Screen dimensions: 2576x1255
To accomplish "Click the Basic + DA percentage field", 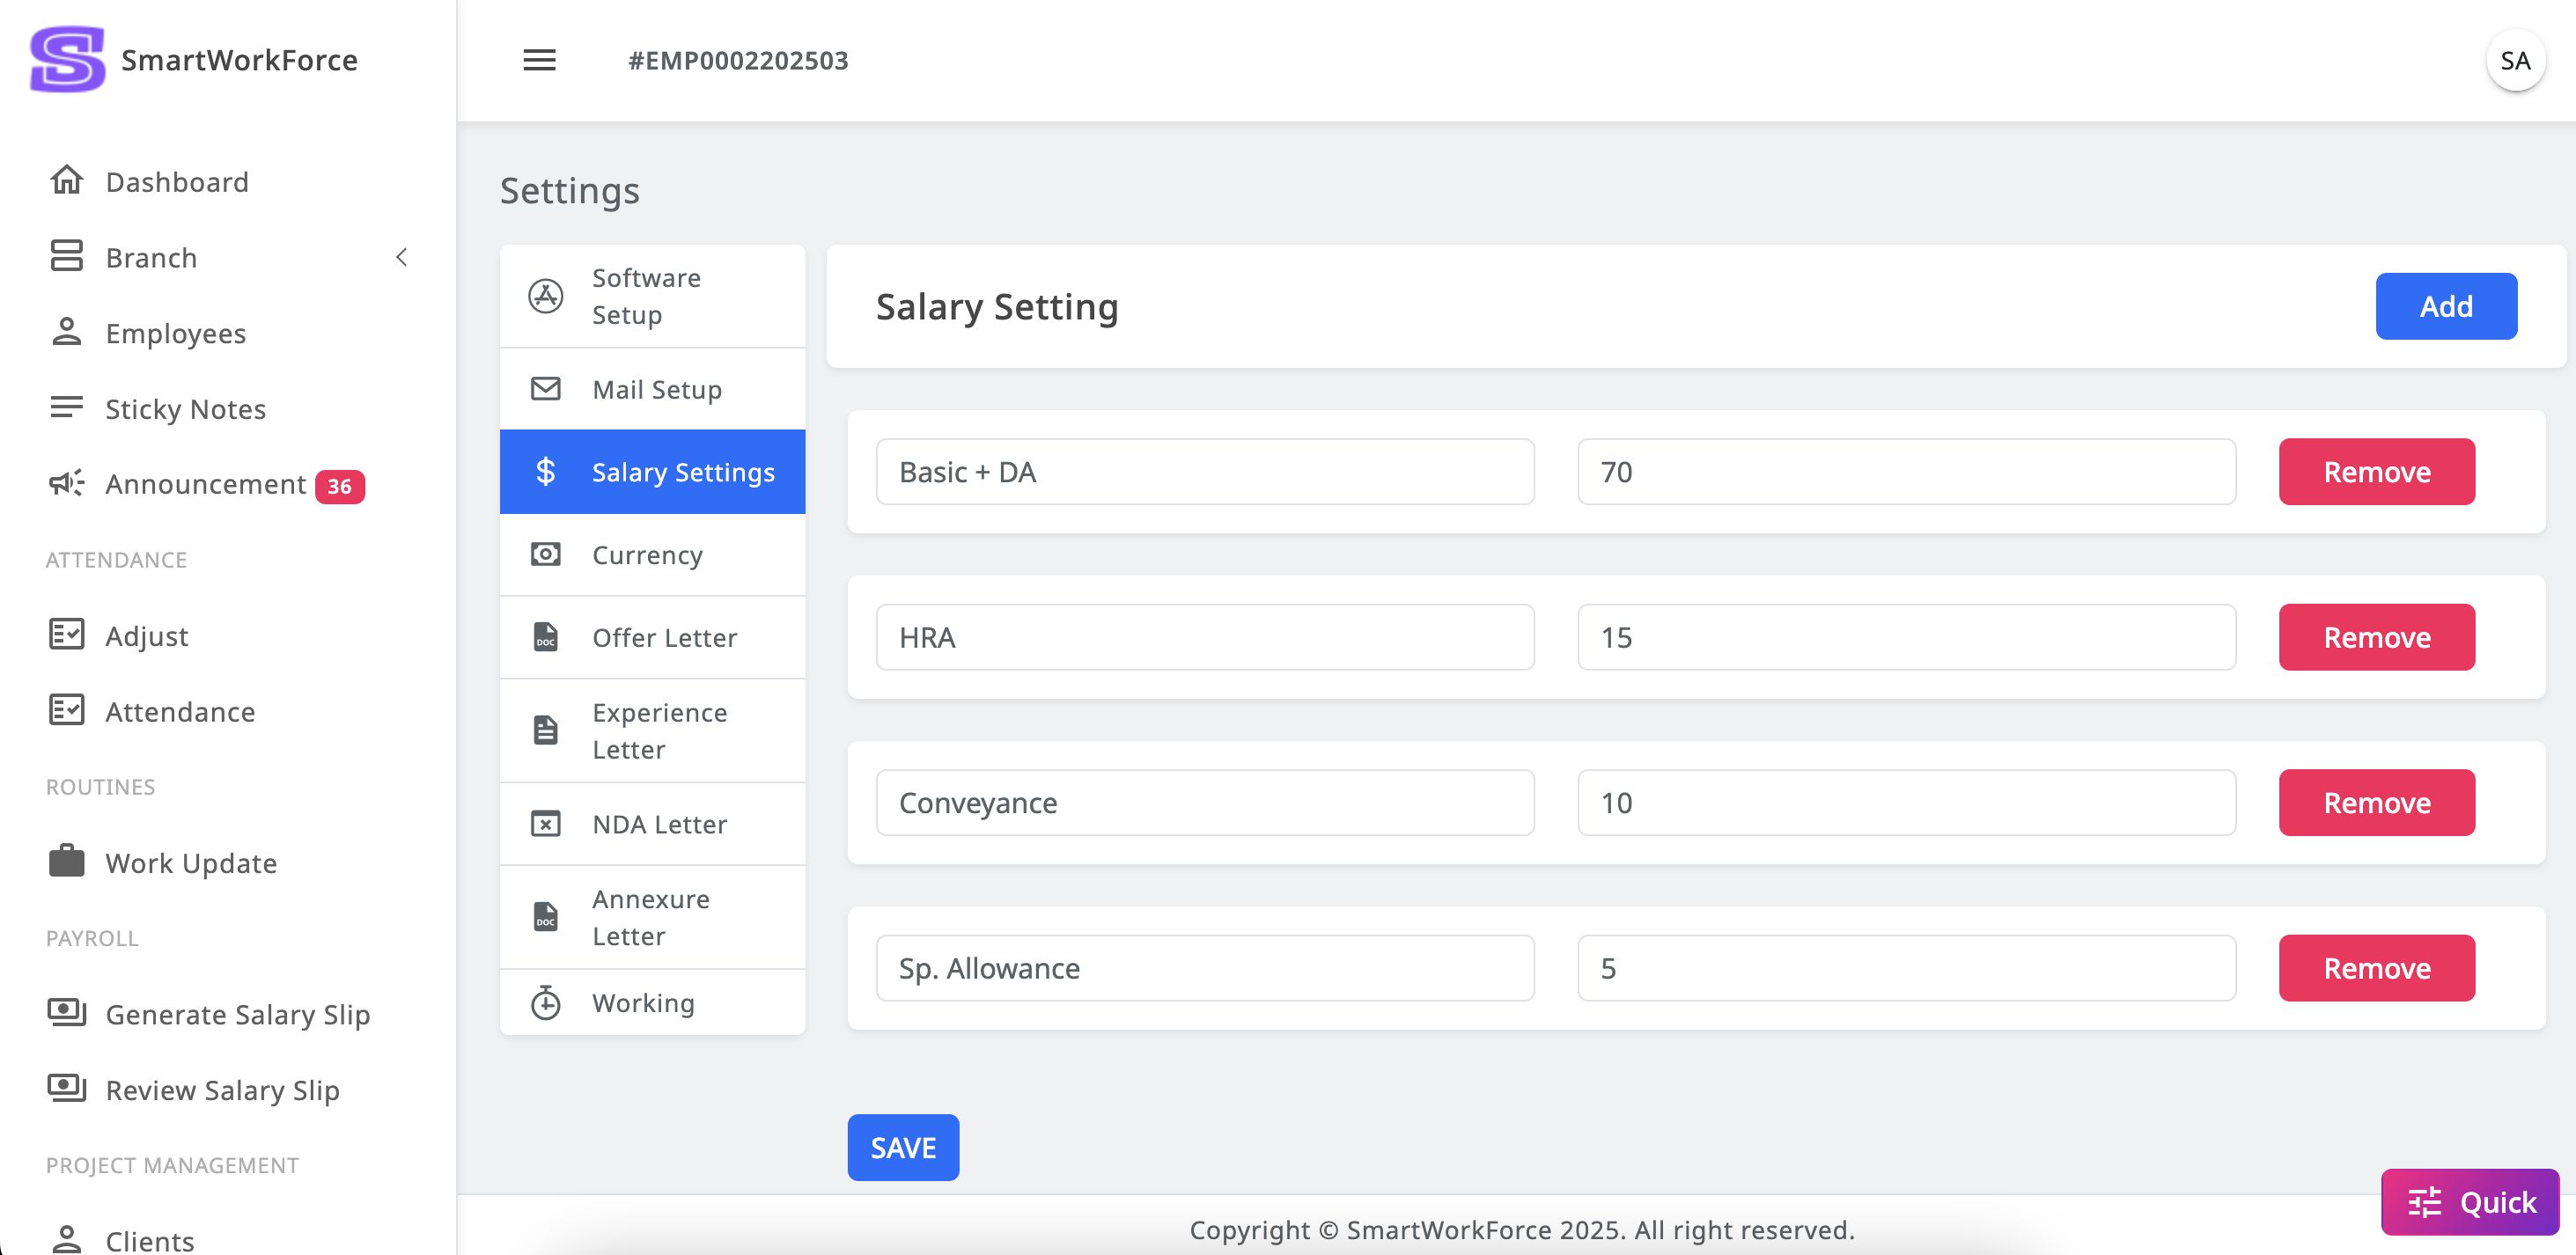I will [1905, 472].
